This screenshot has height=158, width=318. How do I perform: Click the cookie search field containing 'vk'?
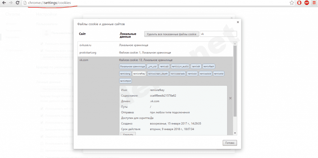[x=218, y=34]
